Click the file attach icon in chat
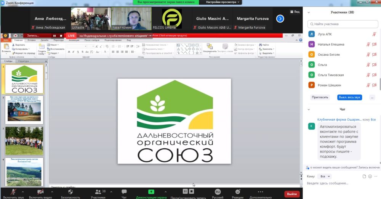The image size is (381, 199). [x=364, y=177]
